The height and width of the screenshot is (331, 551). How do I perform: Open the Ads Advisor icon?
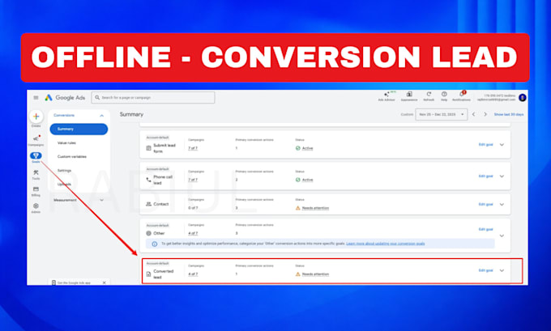click(387, 96)
